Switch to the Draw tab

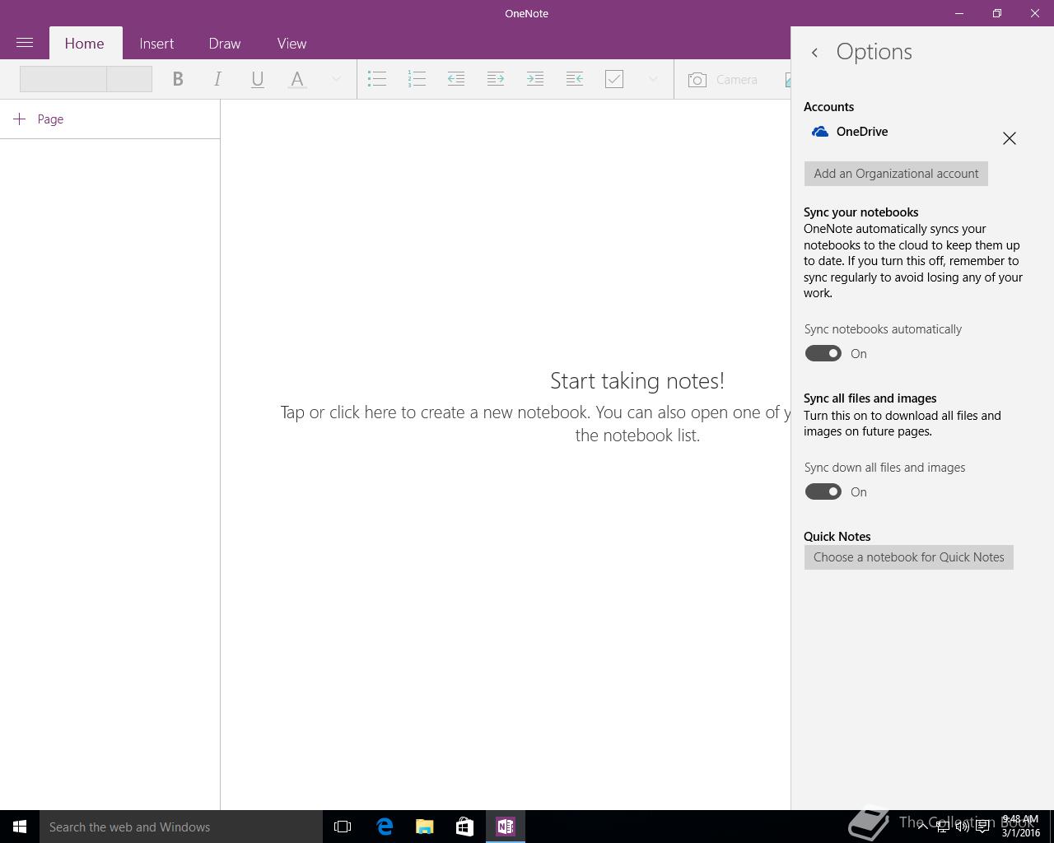point(225,44)
